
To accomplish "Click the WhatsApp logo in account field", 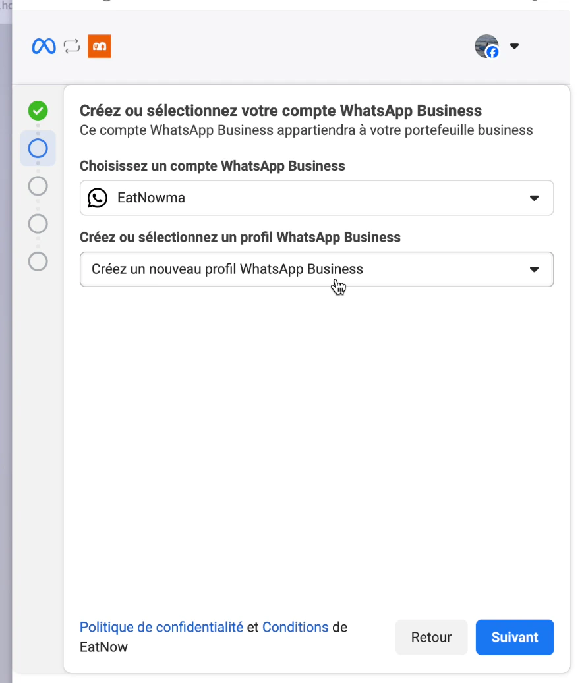I will (x=98, y=198).
